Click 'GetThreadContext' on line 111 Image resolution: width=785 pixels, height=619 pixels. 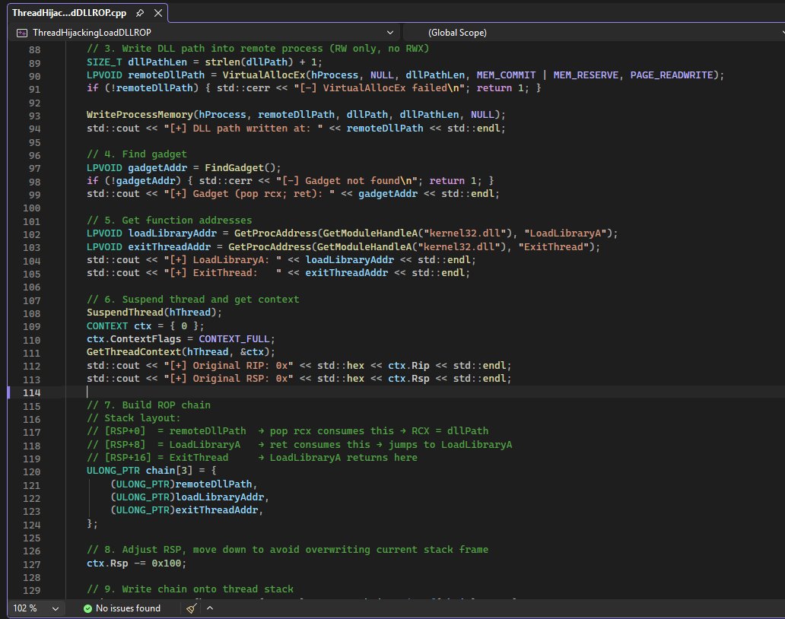pos(134,352)
